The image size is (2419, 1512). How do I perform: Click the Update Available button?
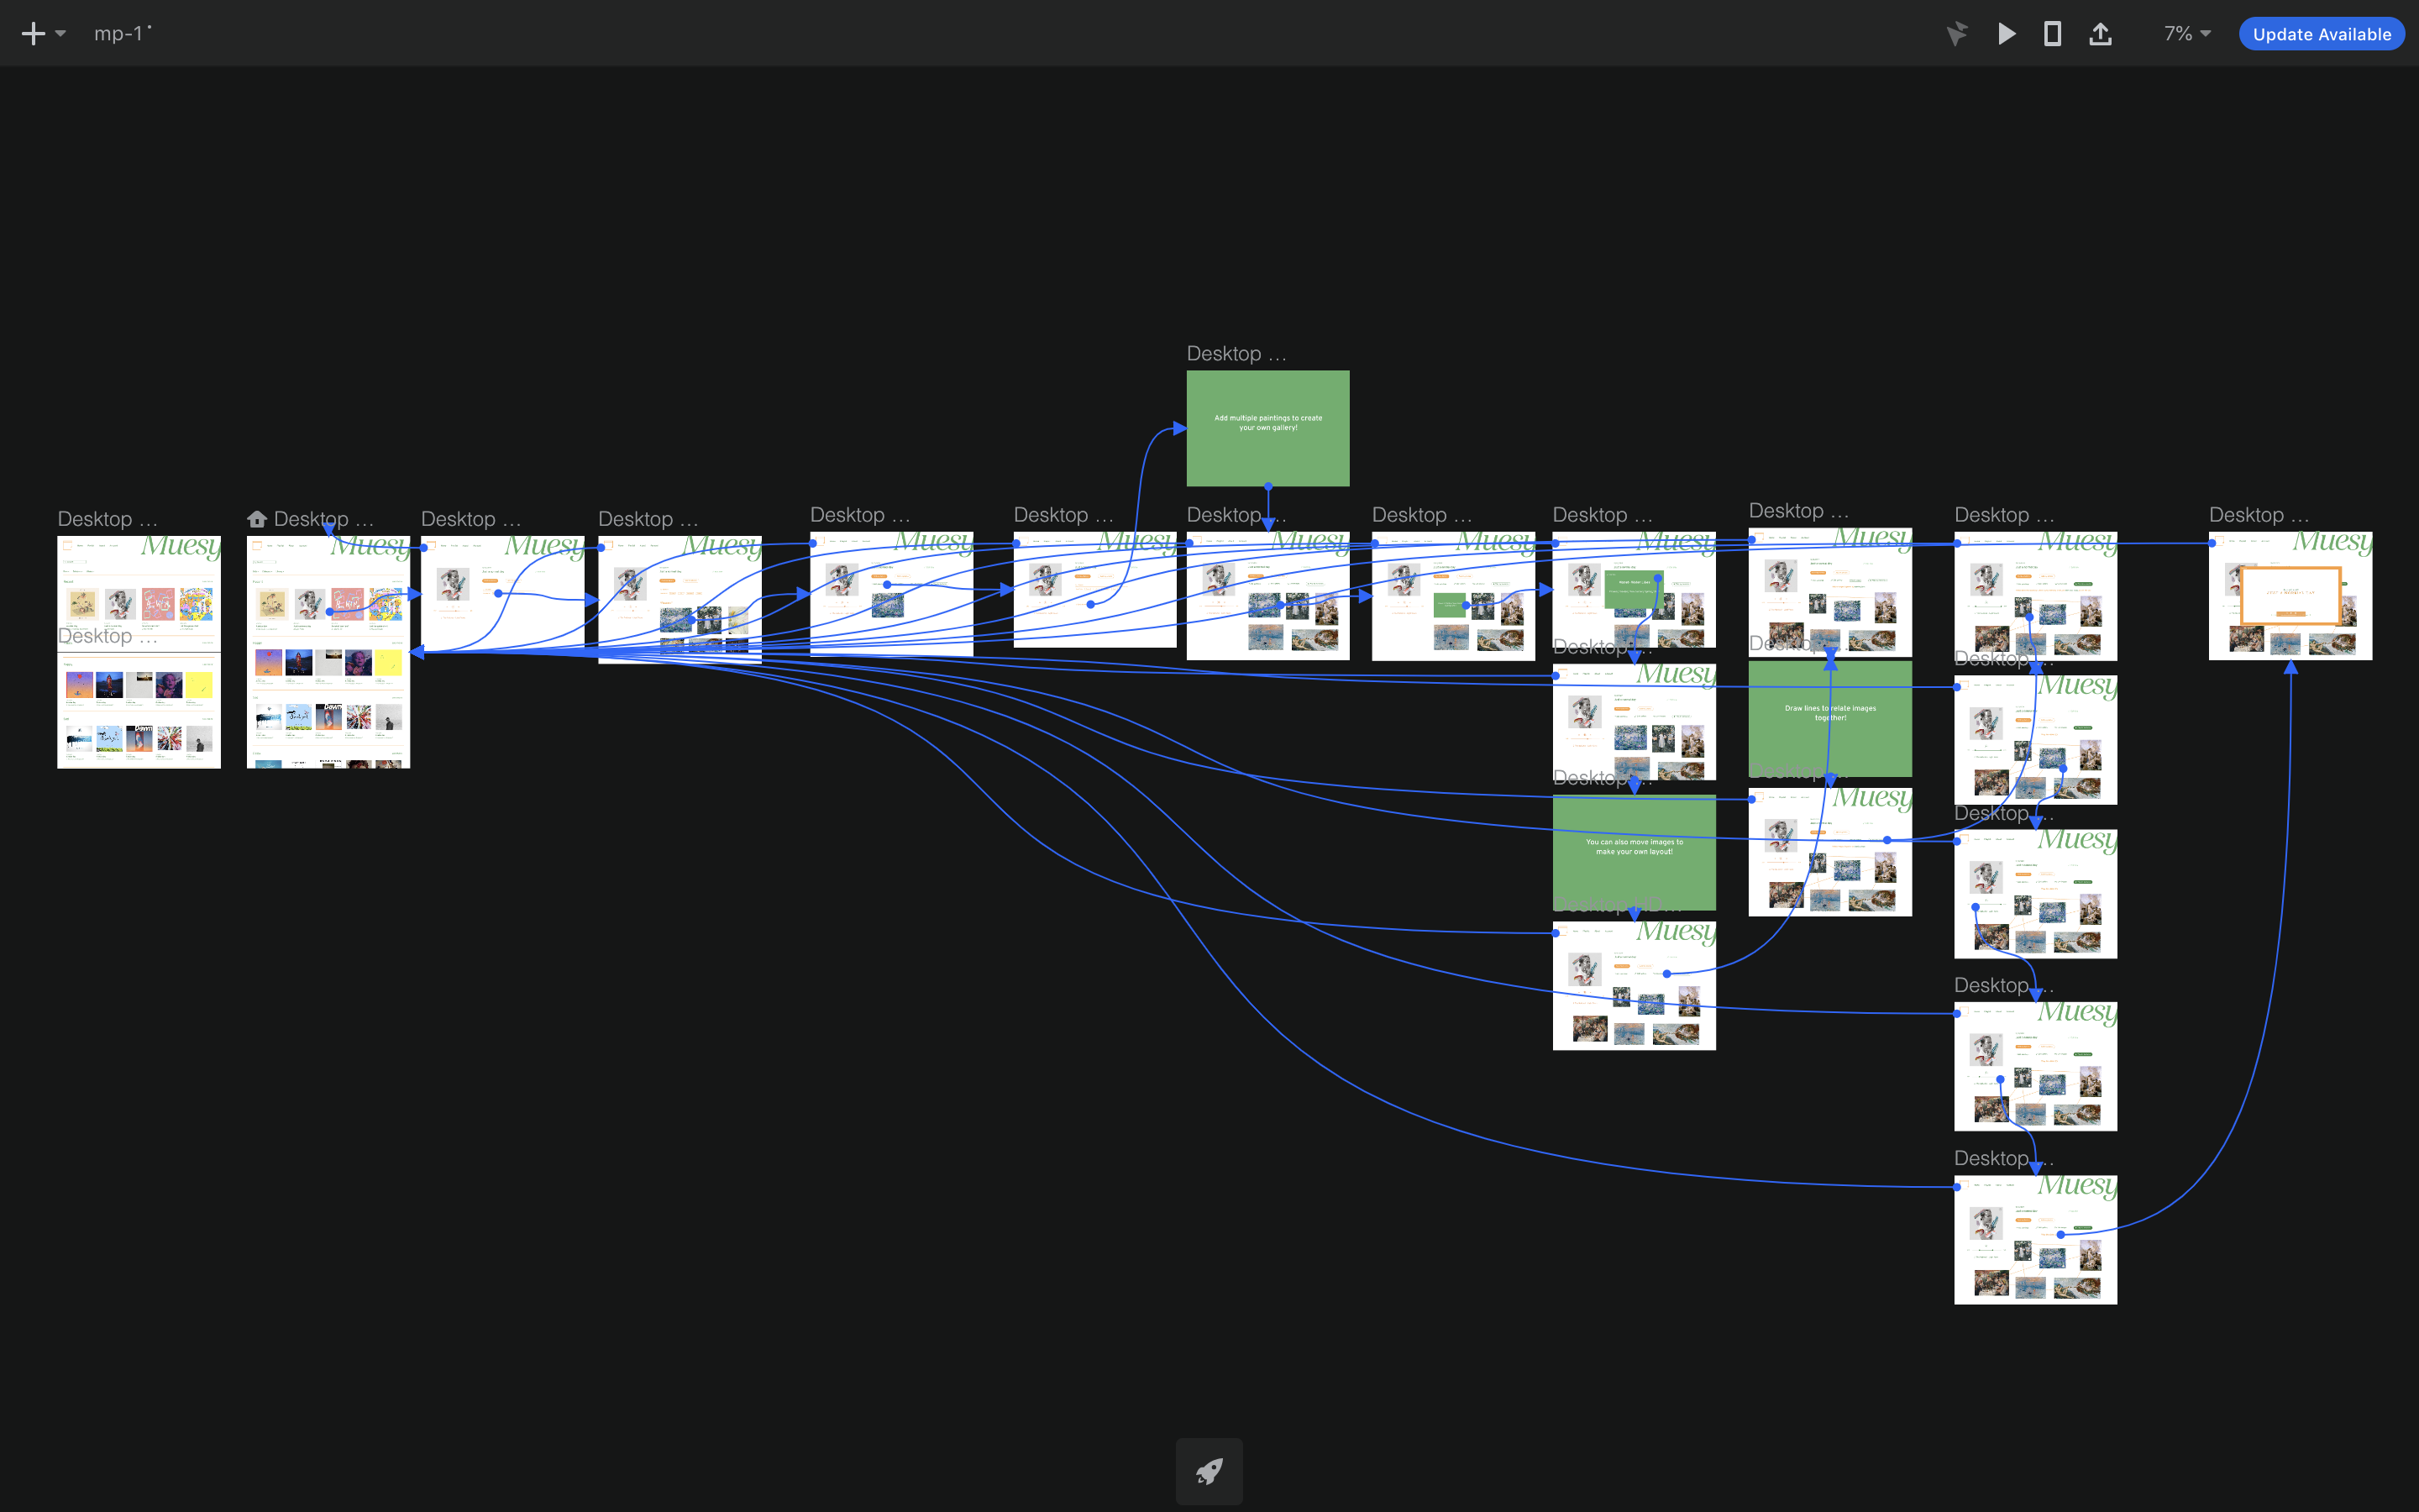point(2321,34)
